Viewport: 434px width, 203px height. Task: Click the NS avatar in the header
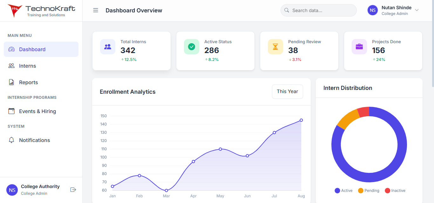(372, 10)
